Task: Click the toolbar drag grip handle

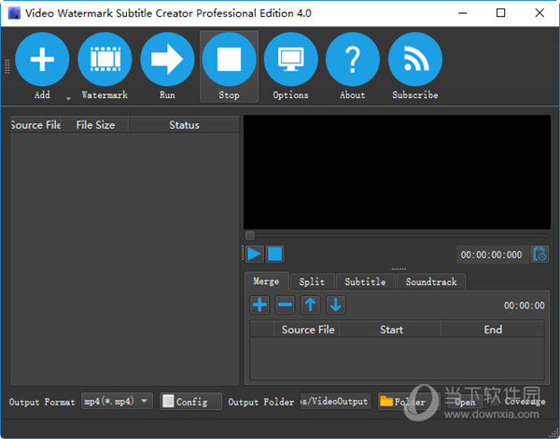Action: coord(7,66)
